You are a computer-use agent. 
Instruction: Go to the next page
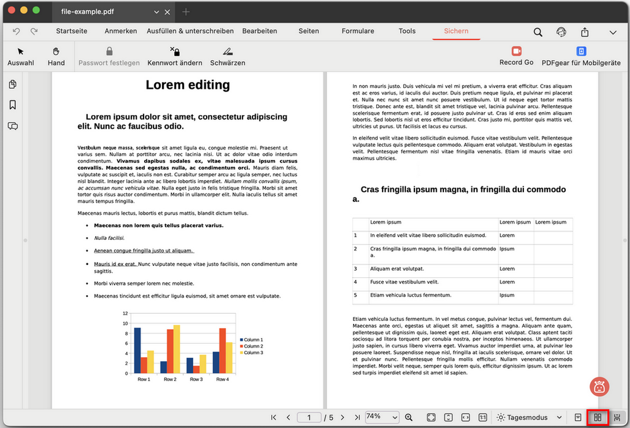pos(342,417)
